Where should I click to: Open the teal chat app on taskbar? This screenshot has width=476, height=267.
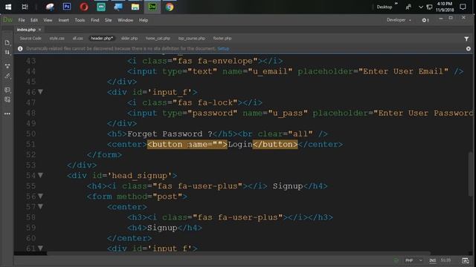click(x=101, y=7)
